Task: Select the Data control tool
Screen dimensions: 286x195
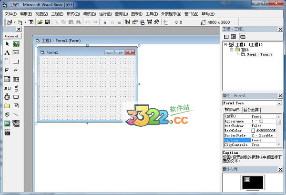Action: pos(16,123)
